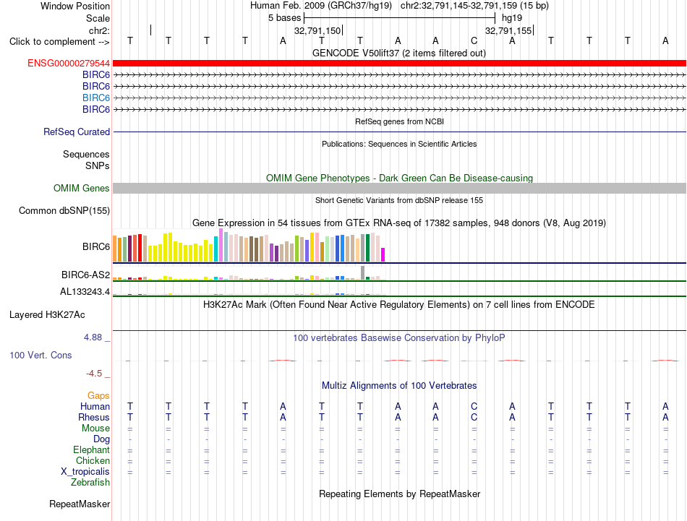Click the Common dbSNP(155) track label
The image size is (687, 521).
tap(64, 210)
